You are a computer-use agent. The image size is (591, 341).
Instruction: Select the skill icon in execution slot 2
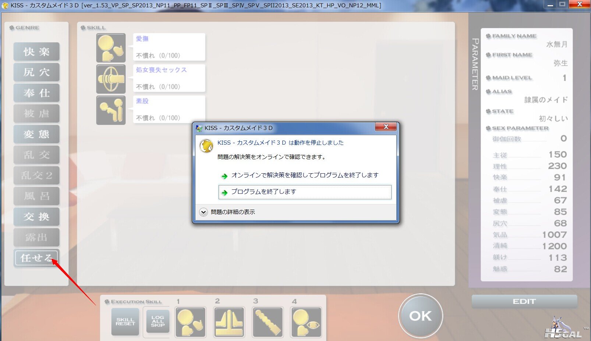229,322
